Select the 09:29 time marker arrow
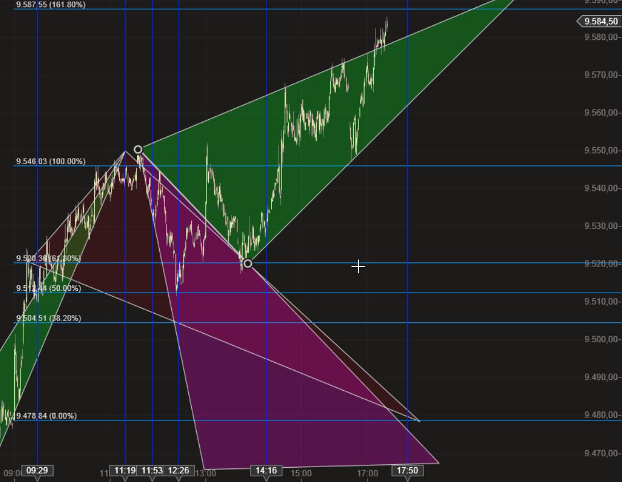622x482 pixels. coord(39,479)
